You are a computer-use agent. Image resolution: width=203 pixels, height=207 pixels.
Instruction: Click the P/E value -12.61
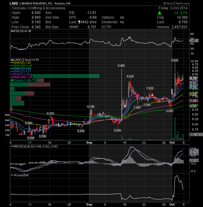tap(91, 13)
